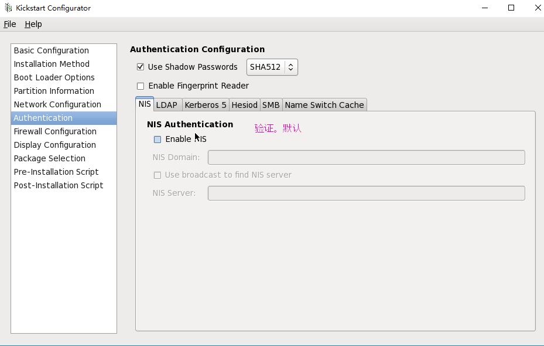
Task: Open the File menu
Action: click(x=10, y=24)
